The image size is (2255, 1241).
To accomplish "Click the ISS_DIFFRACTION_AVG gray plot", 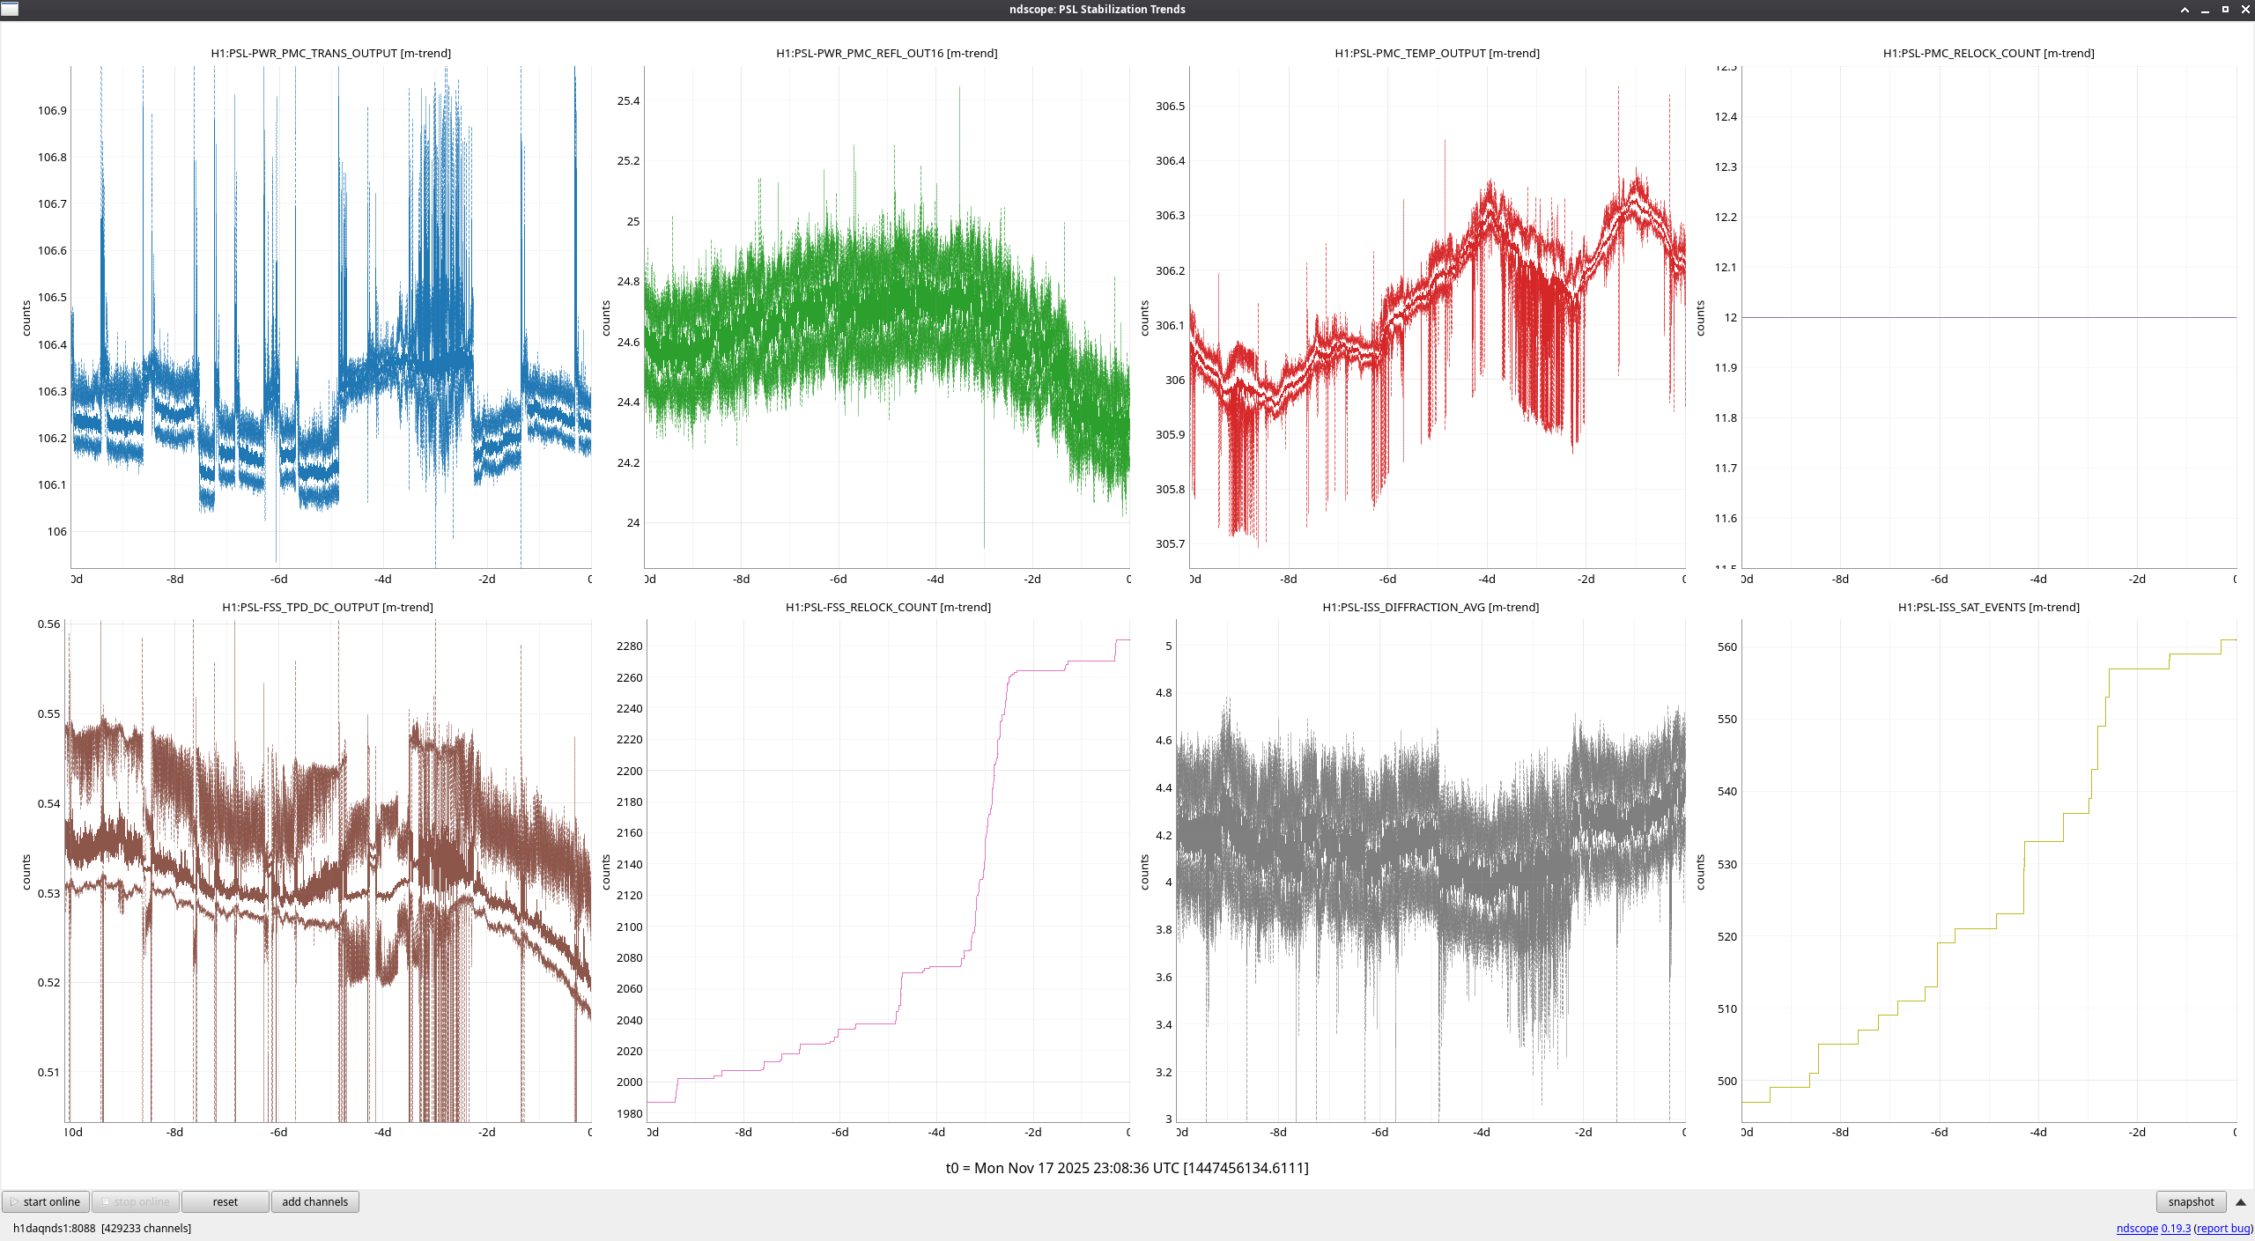I will [1431, 870].
